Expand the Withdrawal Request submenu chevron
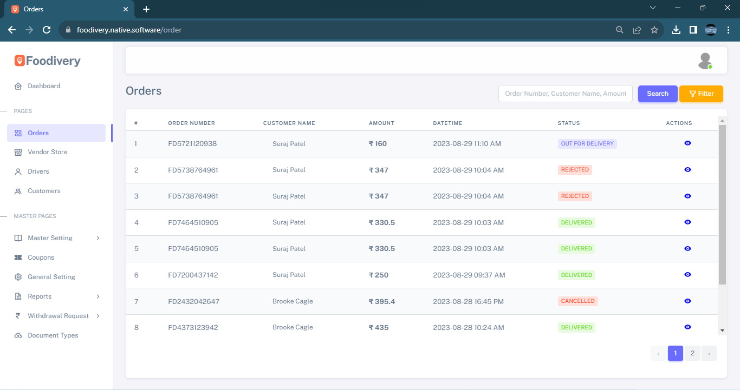 pyautogui.click(x=98, y=316)
